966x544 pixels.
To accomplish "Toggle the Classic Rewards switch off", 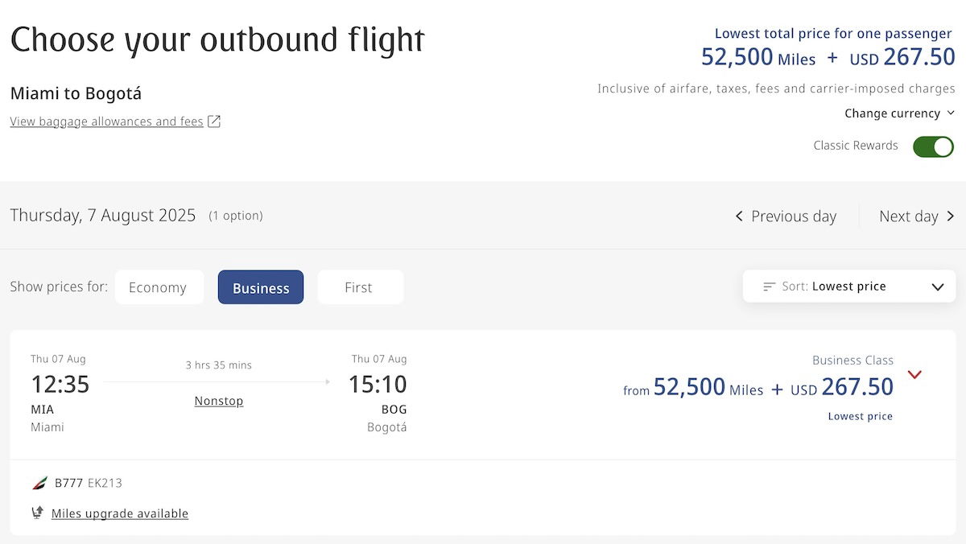I will point(933,146).
